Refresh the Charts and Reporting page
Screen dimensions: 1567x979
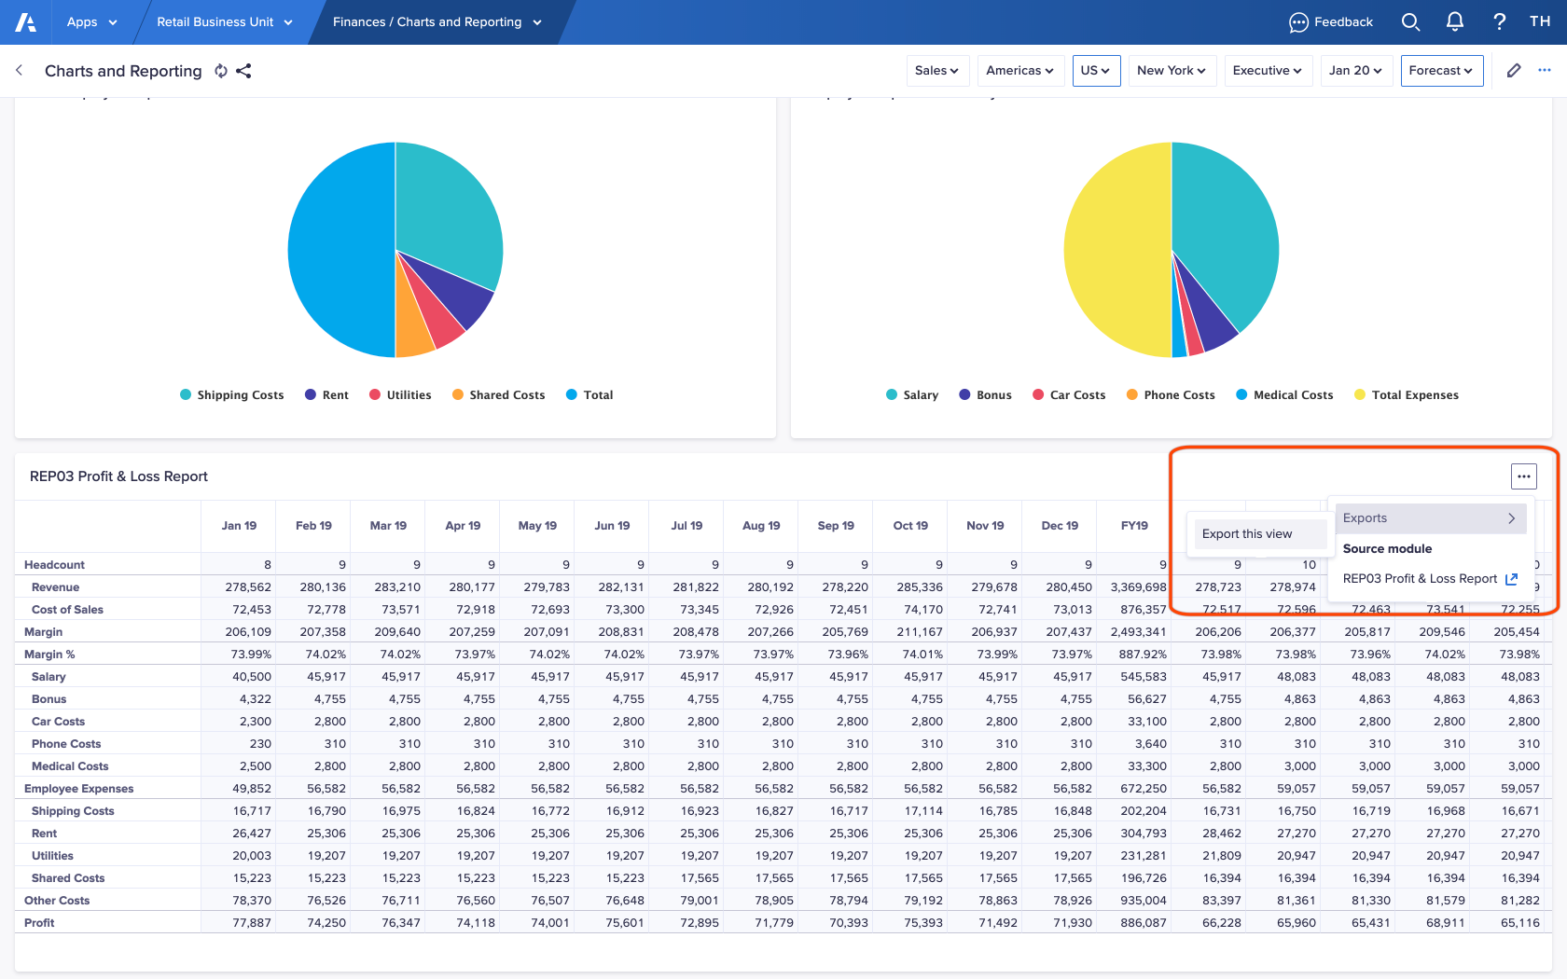[221, 71]
